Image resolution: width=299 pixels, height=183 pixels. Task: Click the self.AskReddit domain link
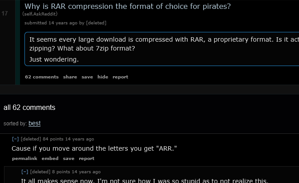pyautogui.click(x=40, y=14)
